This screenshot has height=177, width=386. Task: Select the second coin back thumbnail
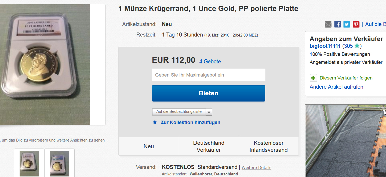click(x=59, y=163)
